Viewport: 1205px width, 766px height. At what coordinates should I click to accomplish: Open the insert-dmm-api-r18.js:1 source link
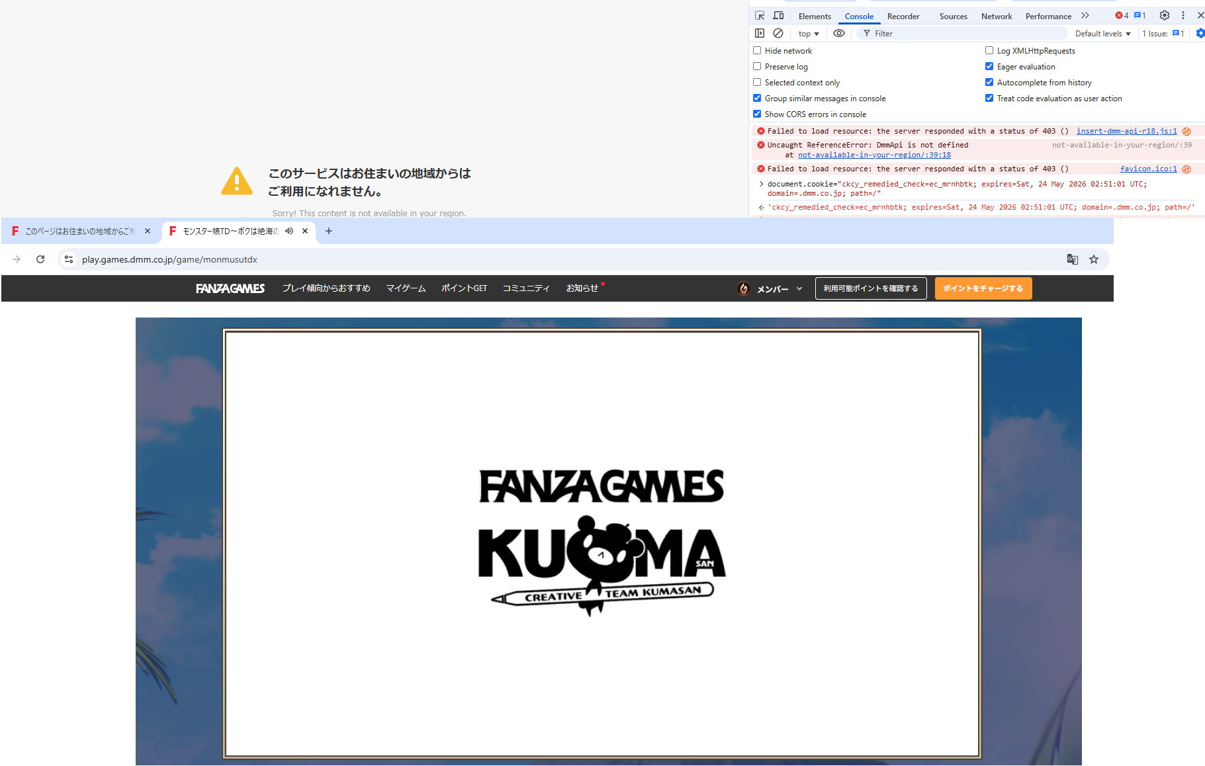tap(1127, 131)
